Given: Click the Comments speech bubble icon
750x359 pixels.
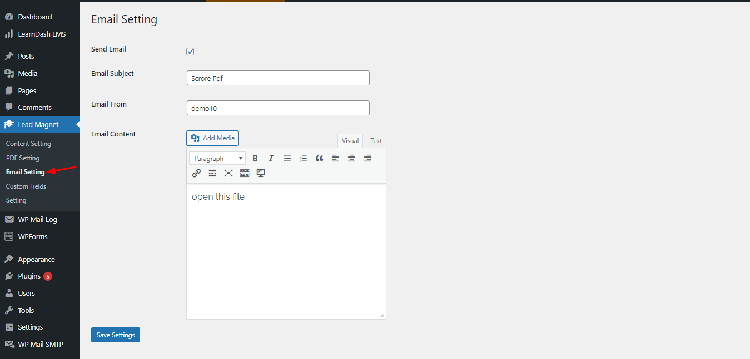Looking at the screenshot, I should click(9, 108).
